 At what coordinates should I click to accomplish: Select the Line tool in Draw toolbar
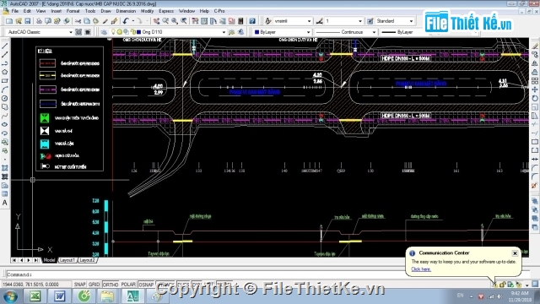[5, 46]
